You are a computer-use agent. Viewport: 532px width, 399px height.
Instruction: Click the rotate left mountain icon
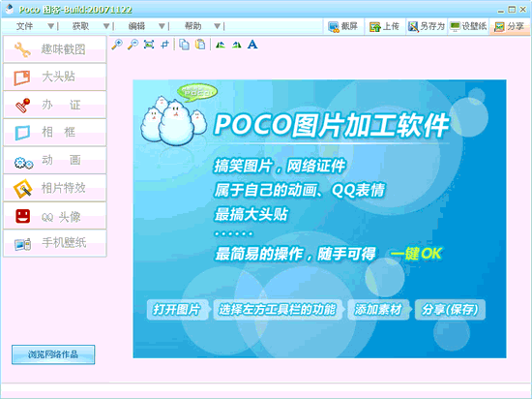pos(221,45)
